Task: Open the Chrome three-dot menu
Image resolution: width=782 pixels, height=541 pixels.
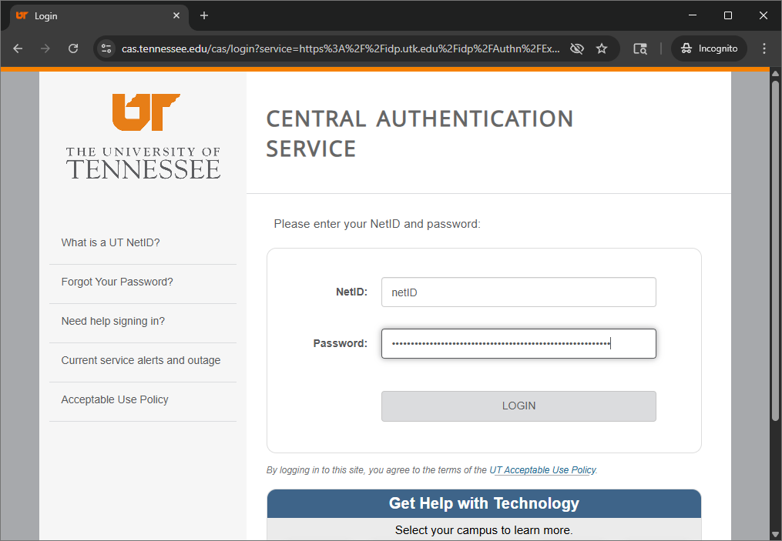Action: (x=764, y=48)
